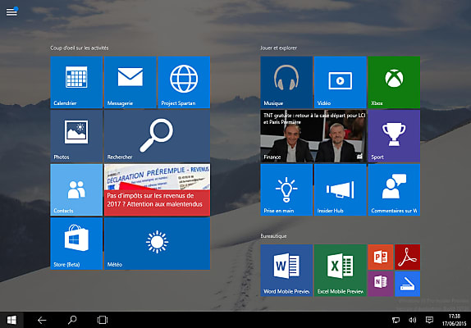Launch the Xbox tile
The width and height of the screenshot is (471, 328).
click(394, 82)
